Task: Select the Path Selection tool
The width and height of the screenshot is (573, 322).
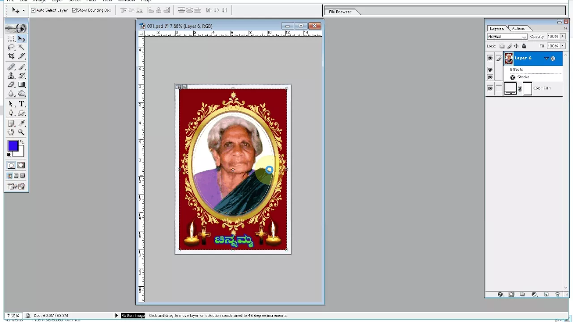Action: (x=11, y=104)
